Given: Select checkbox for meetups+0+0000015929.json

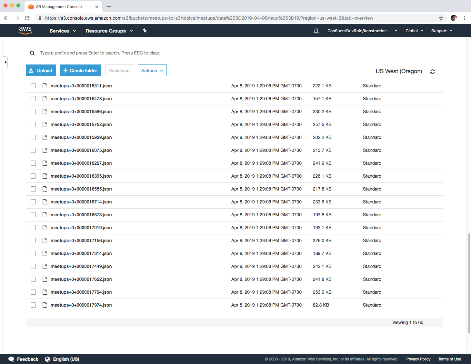Looking at the screenshot, I should pyautogui.click(x=33, y=137).
